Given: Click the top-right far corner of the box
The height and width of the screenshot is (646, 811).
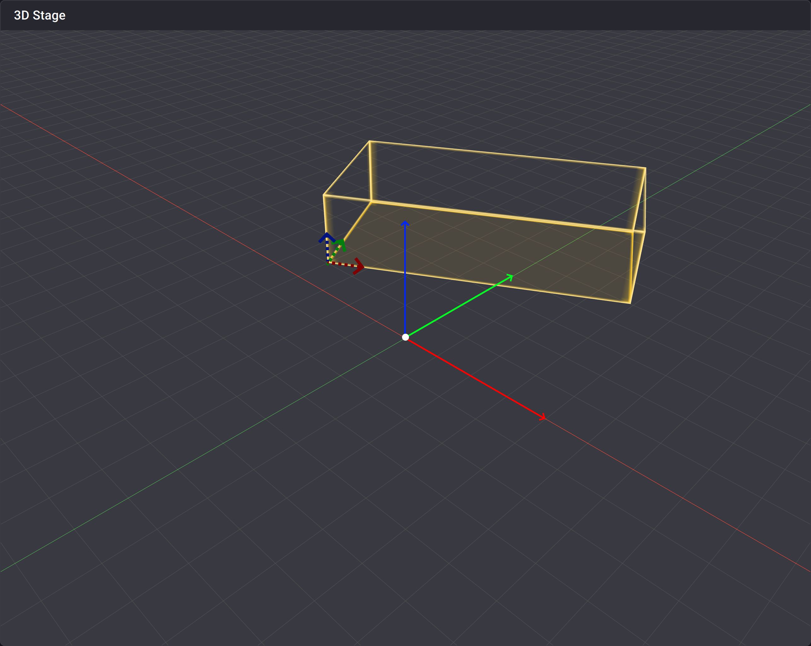Looking at the screenshot, I should tap(645, 168).
